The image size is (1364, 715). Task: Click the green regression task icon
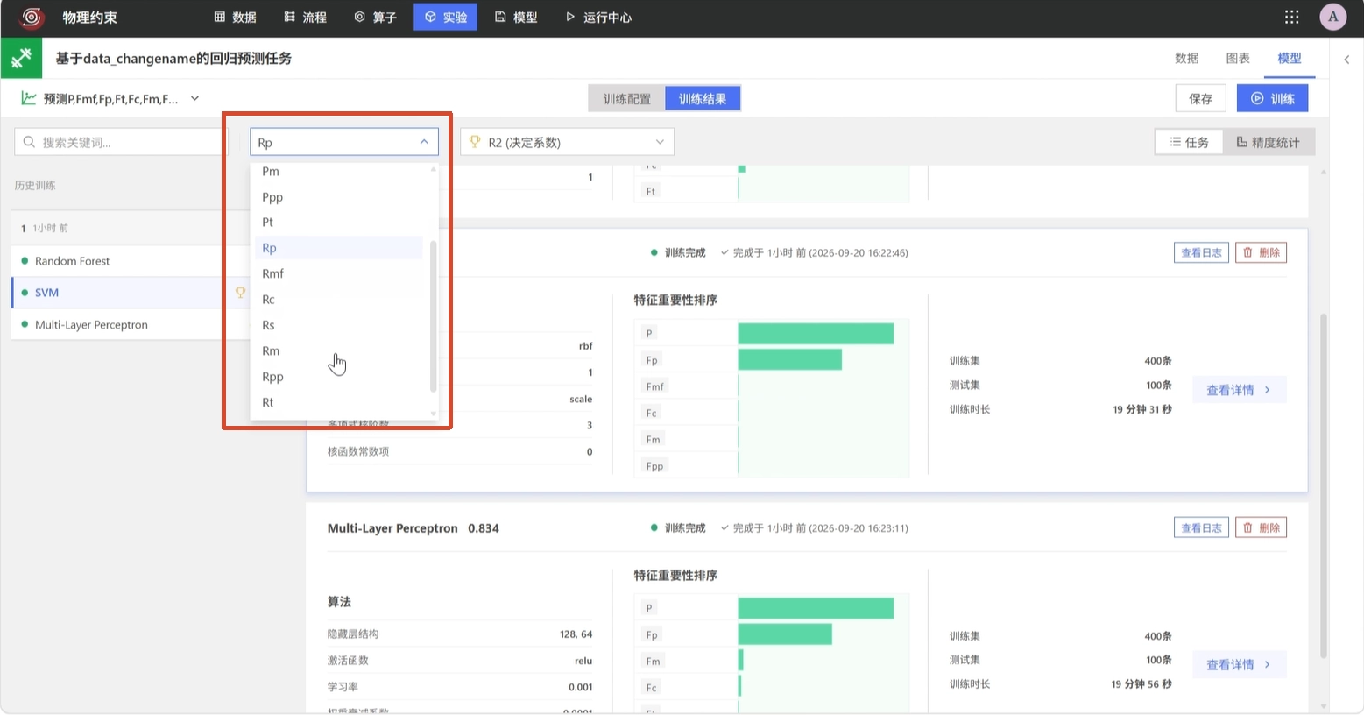[21, 58]
